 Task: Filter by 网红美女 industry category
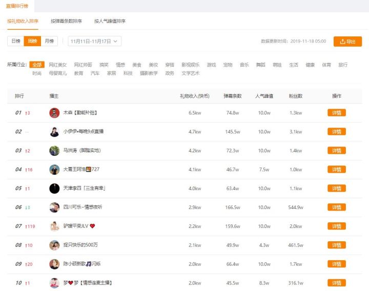[x=58, y=65]
